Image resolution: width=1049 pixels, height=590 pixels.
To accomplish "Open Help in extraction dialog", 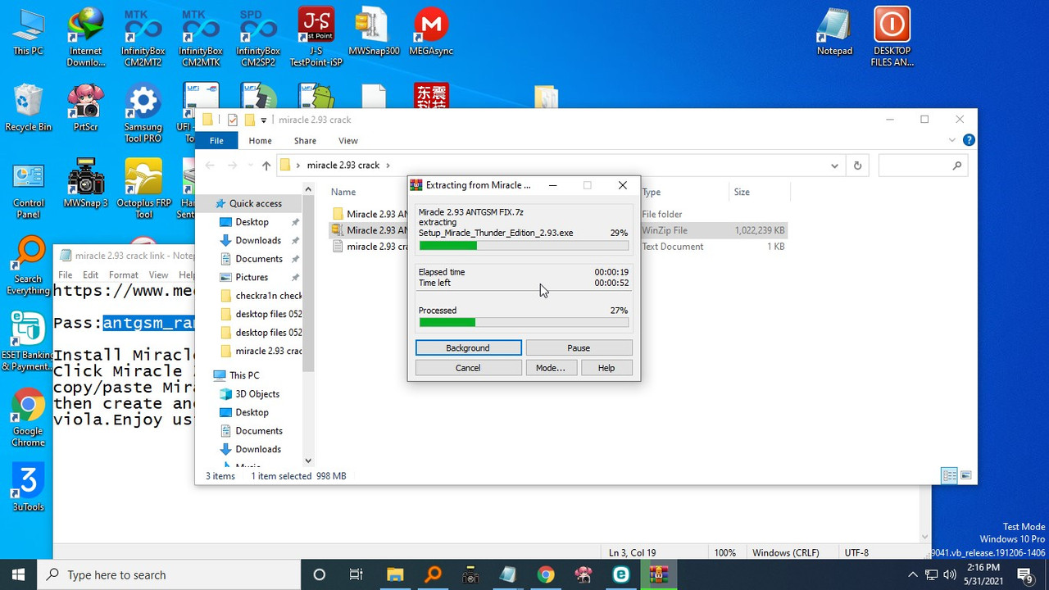I will [606, 368].
